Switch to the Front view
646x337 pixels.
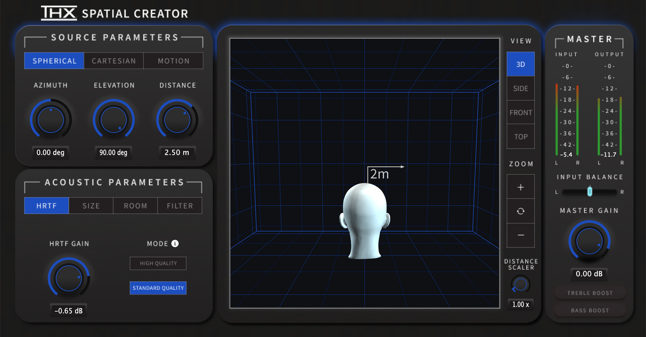pos(520,112)
